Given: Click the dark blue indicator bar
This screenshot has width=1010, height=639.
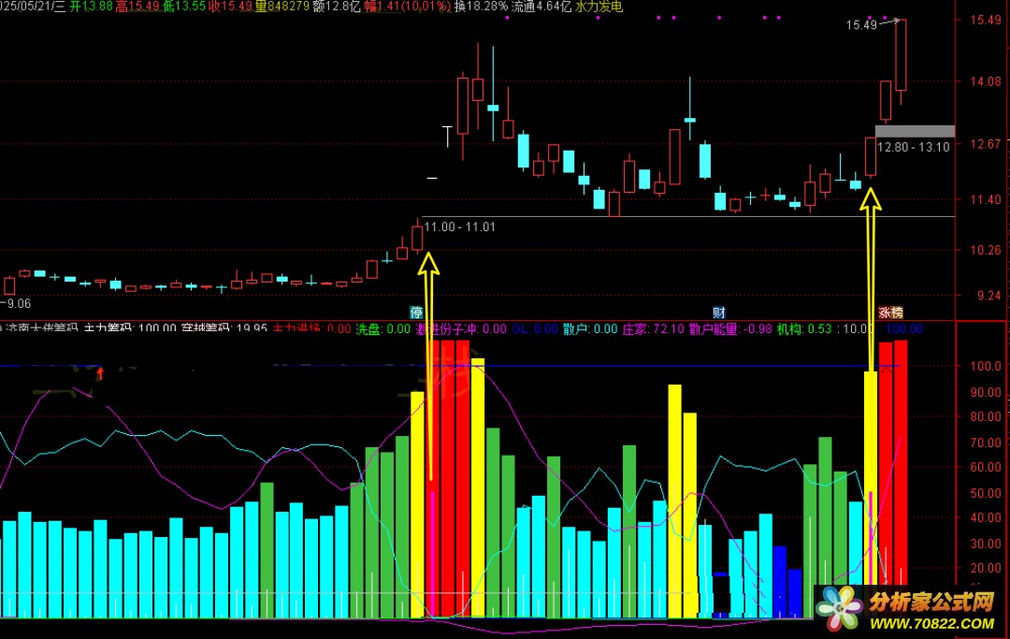Looking at the screenshot, I should pyautogui.click(x=779, y=582).
